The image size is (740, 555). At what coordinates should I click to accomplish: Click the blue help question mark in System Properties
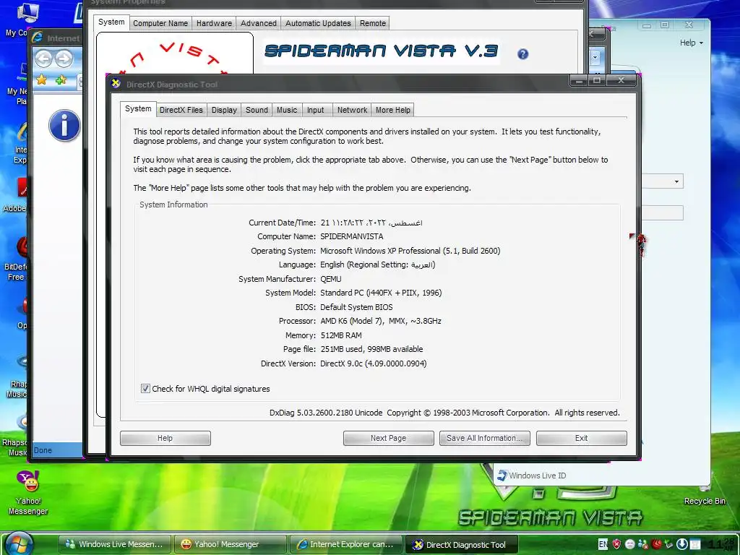pos(522,53)
